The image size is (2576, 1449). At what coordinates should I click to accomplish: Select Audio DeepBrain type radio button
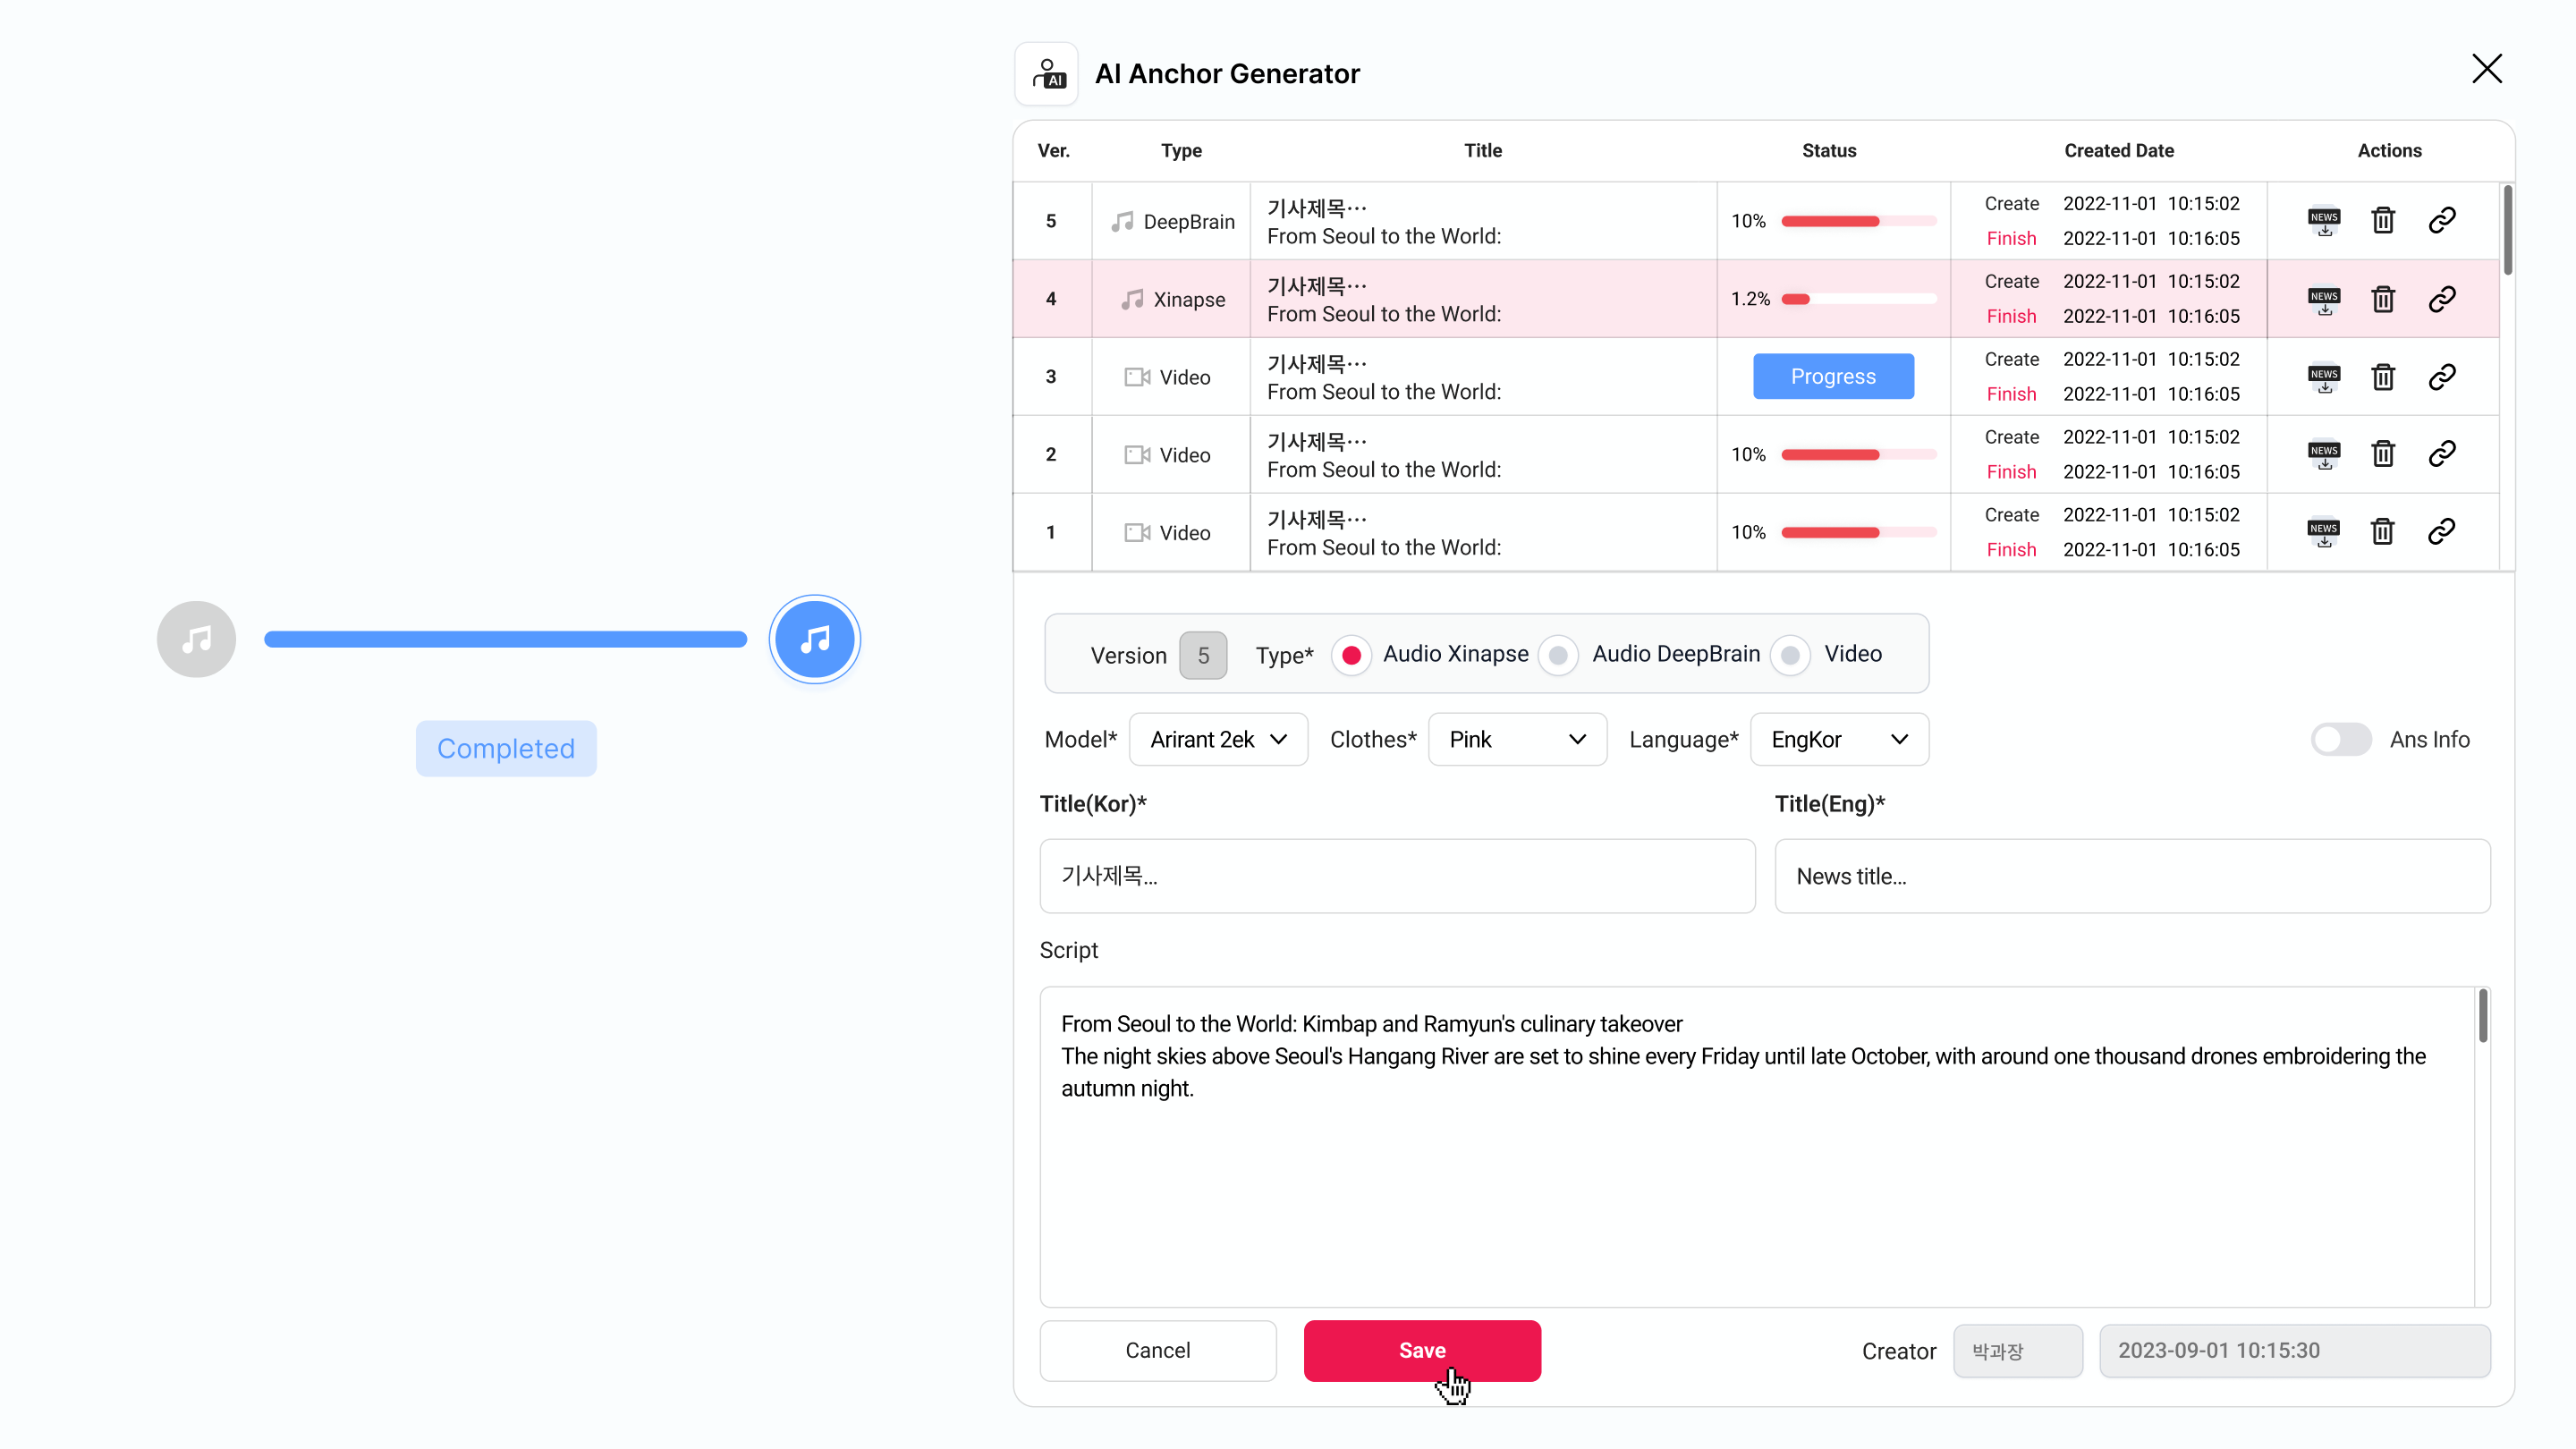(x=1558, y=655)
